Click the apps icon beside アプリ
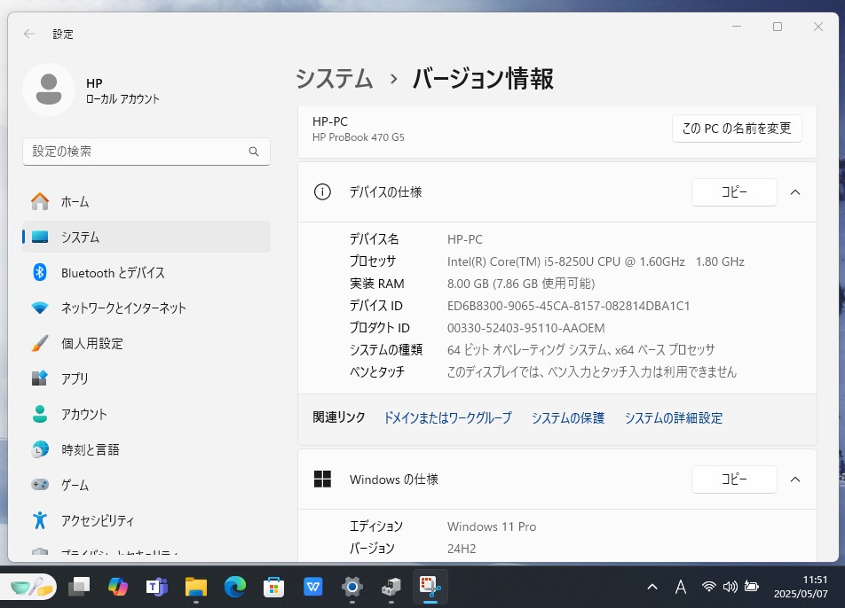The height and width of the screenshot is (608, 845). (40, 378)
